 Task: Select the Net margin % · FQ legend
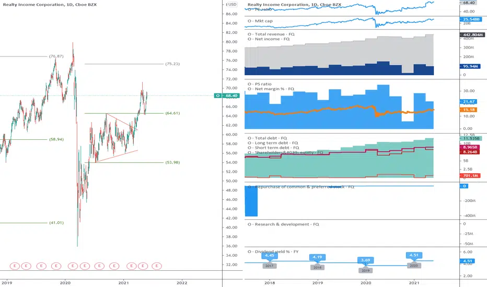[271, 89]
